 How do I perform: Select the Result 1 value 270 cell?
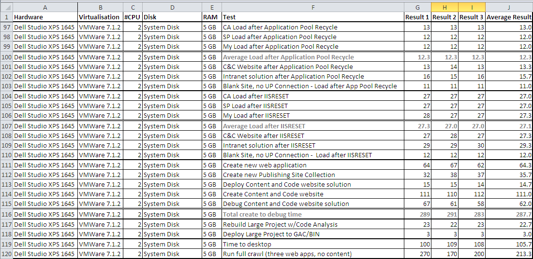click(x=417, y=254)
